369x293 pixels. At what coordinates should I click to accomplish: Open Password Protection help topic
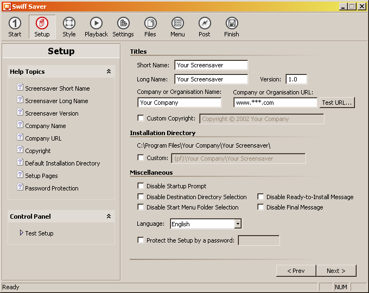click(52, 188)
